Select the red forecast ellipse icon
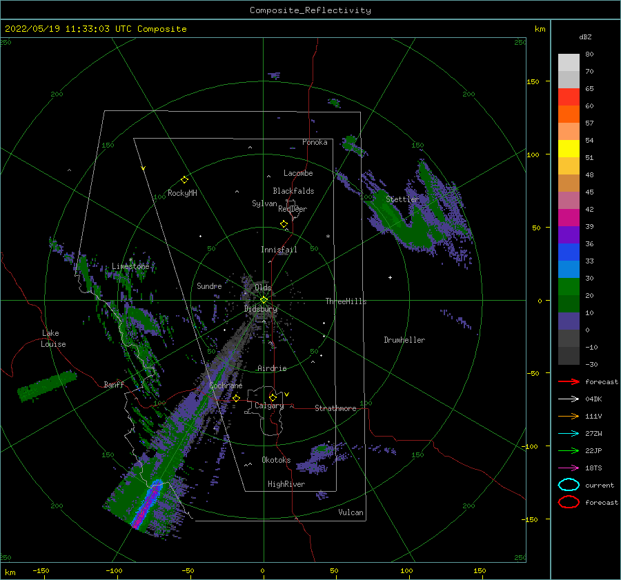 click(569, 502)
